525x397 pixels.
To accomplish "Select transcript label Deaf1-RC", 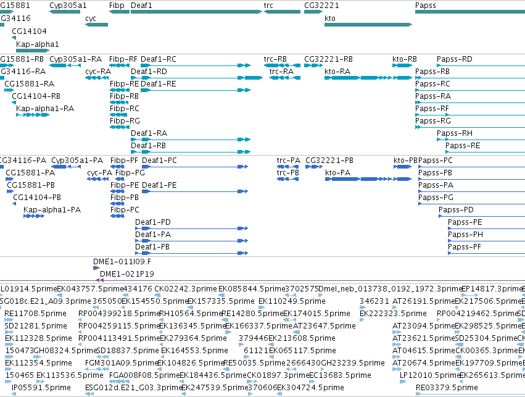I will [x=159, y=59].
